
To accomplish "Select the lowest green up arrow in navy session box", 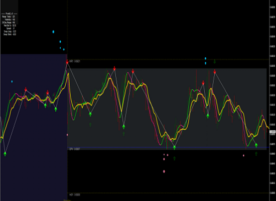I will pyautogui.click(x=5, y=154).
